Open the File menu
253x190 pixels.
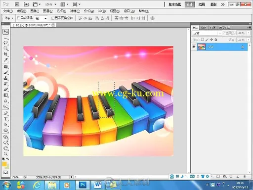point(8,11)
